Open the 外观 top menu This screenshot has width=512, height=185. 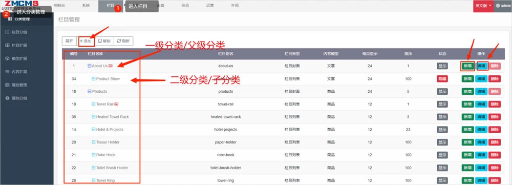click(235, 6)
